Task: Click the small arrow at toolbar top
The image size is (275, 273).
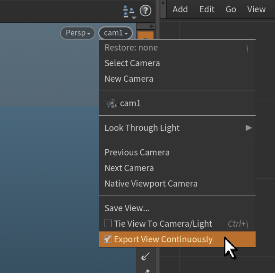Action: tap(152, 26)
